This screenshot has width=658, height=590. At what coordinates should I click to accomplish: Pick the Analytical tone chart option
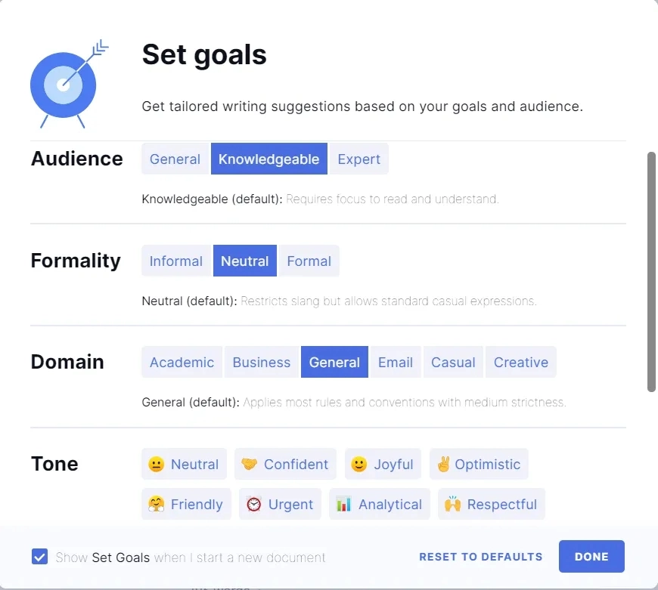[380, 505]
